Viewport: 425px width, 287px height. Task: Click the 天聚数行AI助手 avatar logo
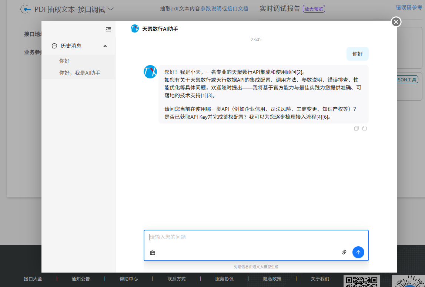point(135,28)
